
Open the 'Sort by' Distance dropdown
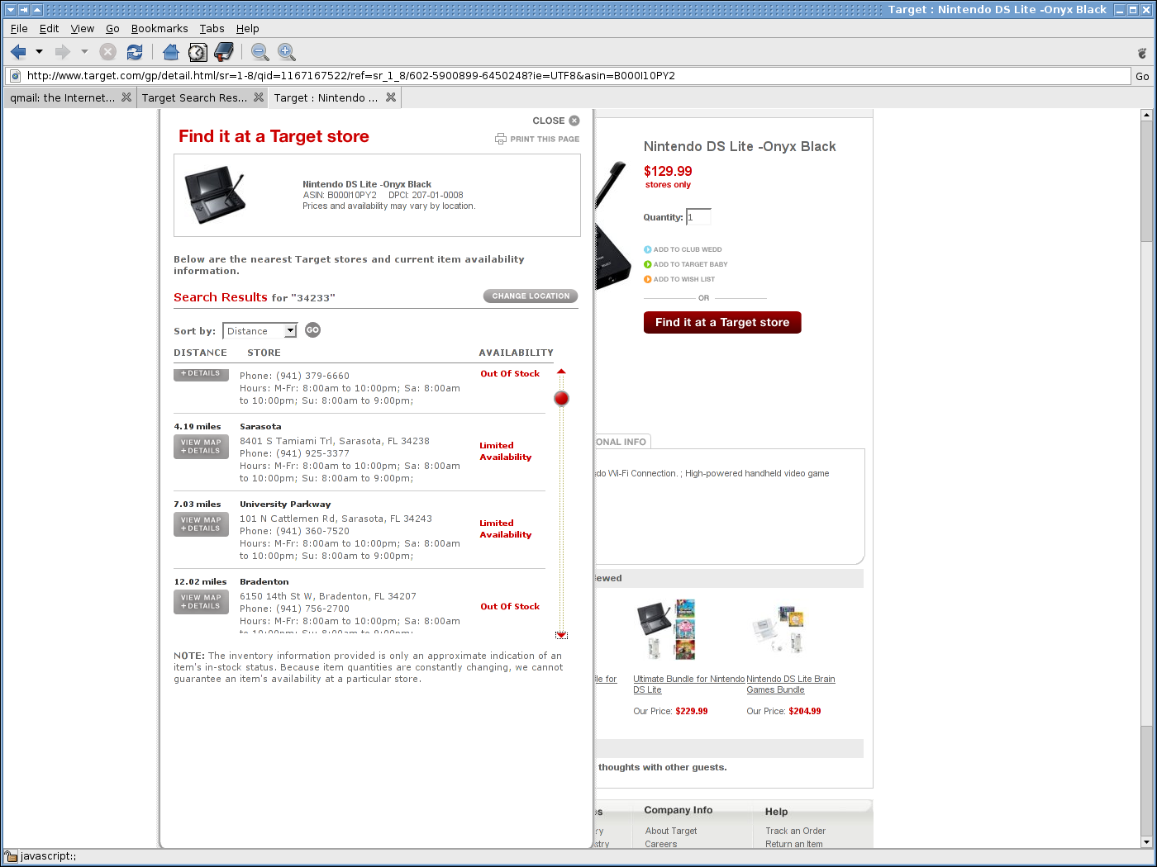pos(260,331)
